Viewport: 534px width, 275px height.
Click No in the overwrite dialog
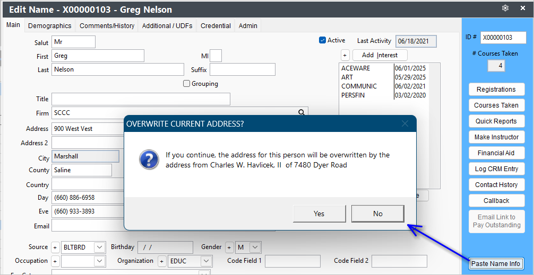[378, 214]
